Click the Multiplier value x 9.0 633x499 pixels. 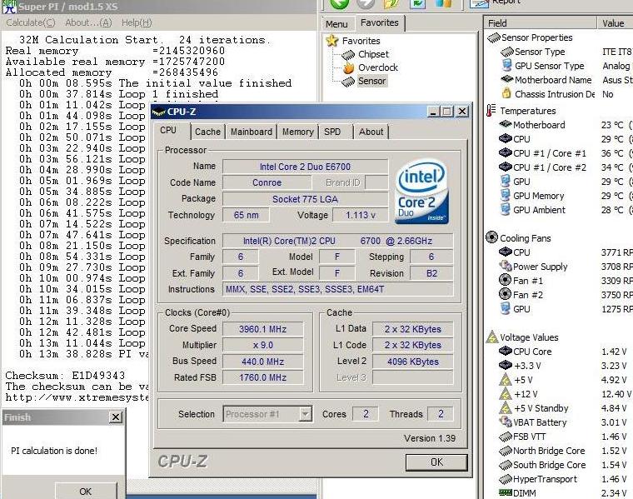point(263,345)
